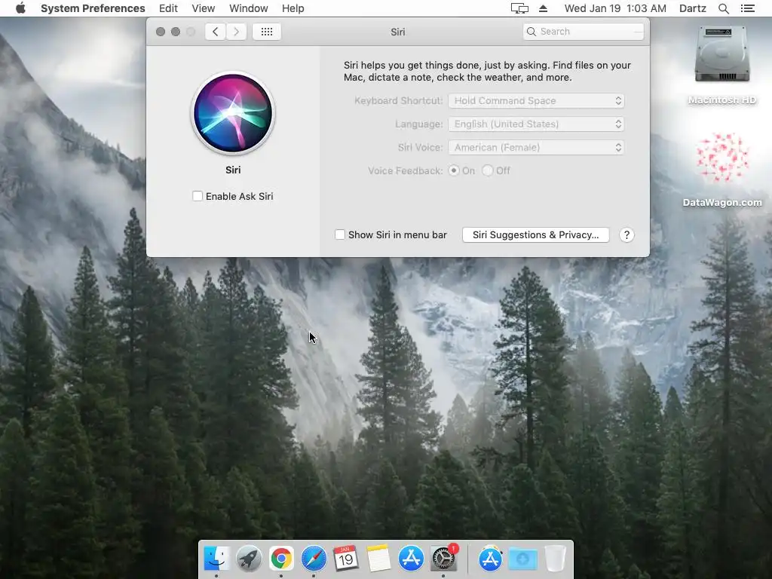Image resolution: width=772 pixels, height=579 pixels.
Task: Open the View menu
Action: [x=204, y=8]
